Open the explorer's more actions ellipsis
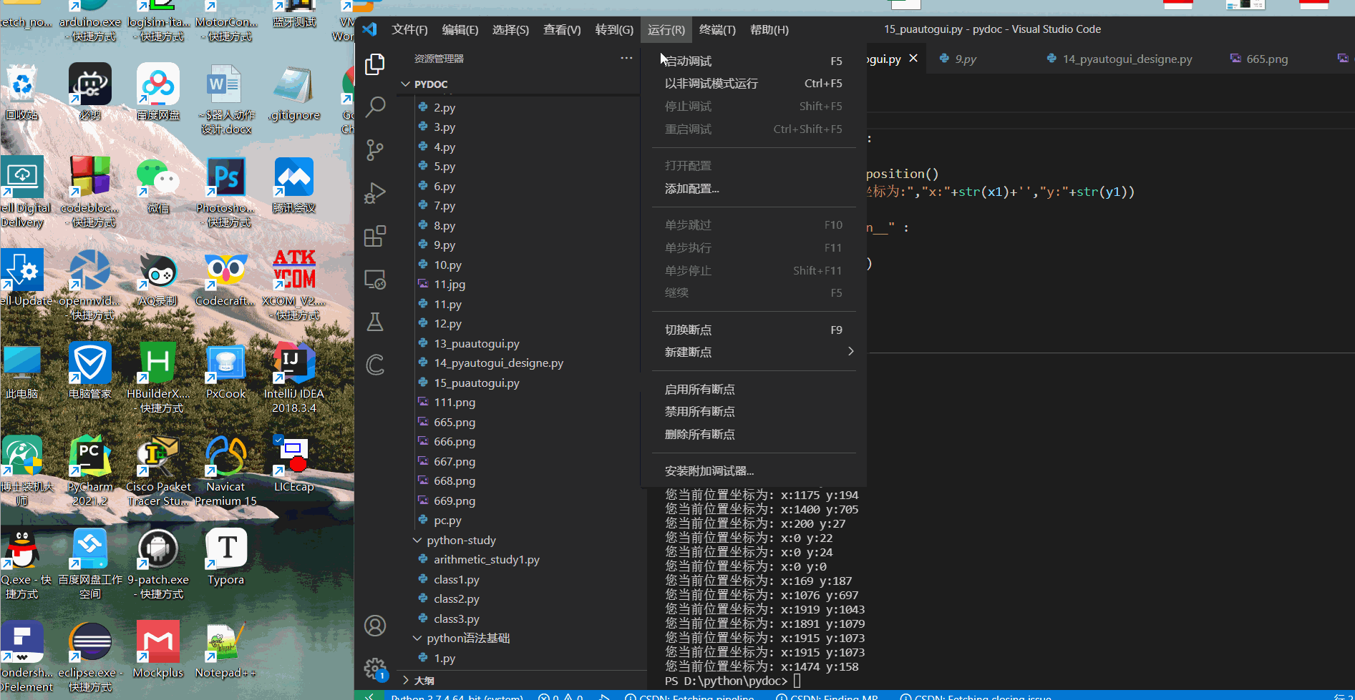Screen dimensions: 1355x700 coord(626,58)
